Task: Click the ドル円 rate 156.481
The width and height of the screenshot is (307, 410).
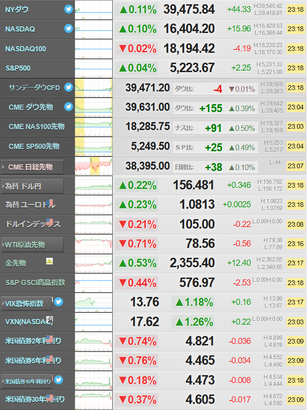Action: pyautogui.click(x=194, y=185)
